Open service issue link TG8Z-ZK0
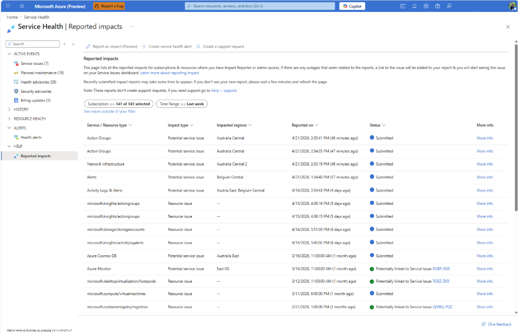 tap(441, 282)
